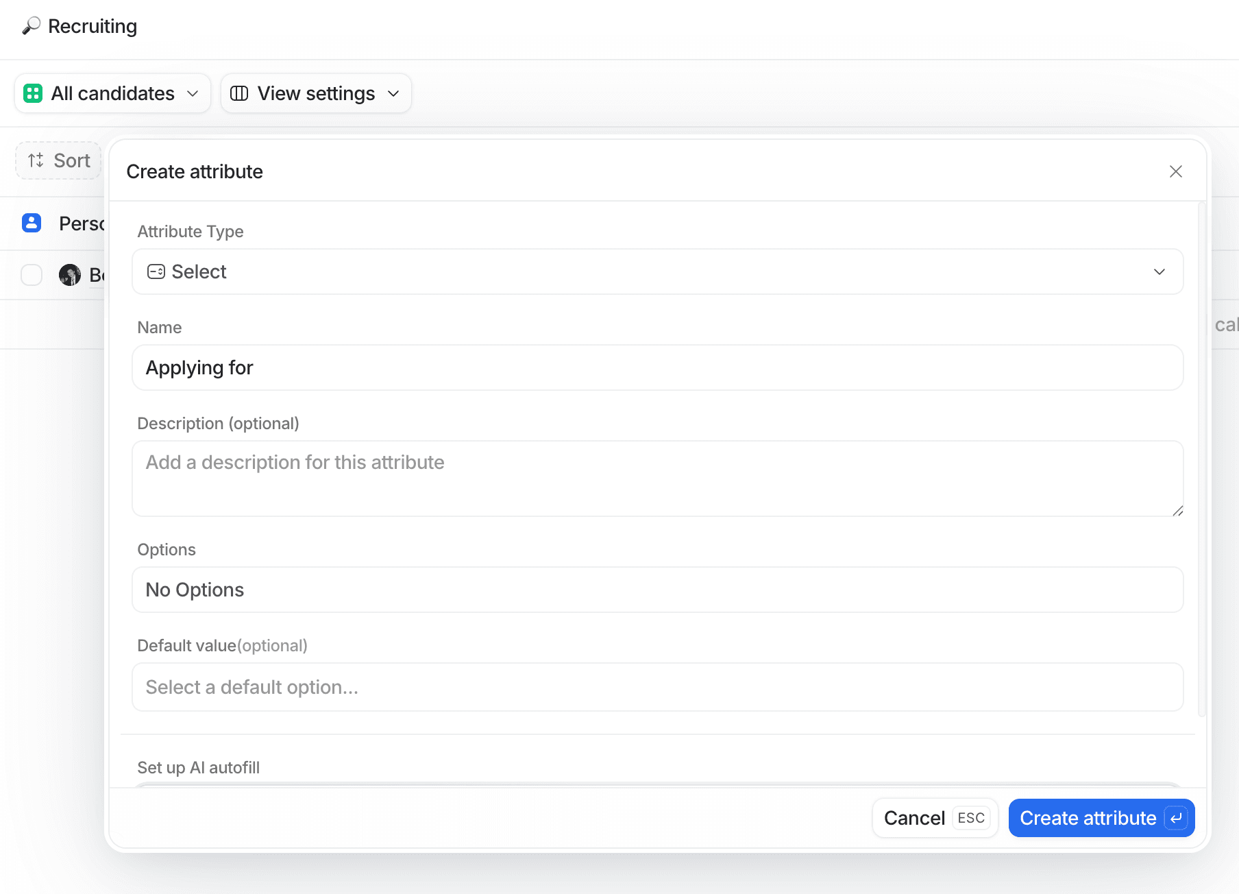Click the sort arrows icon on Sort button
1239x894 pixels.
coord(36,160)
